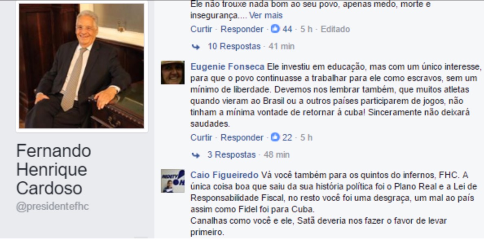Click the 5 h timestamp on Eugenie's comment
The image size is (484, 240).
(x=306, y=137)
